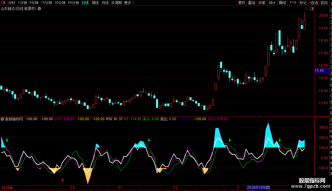Click the month 10 timeline label
This screenshot has width=332, height=191.
click(73, 187)
